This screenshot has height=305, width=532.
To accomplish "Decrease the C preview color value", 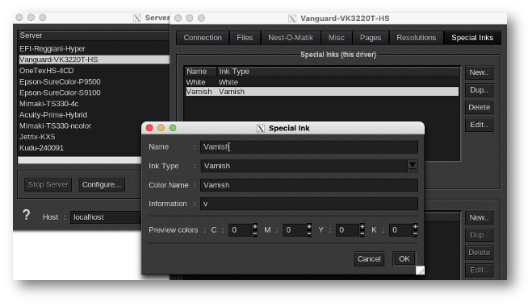I will click(x=255, y=233).
